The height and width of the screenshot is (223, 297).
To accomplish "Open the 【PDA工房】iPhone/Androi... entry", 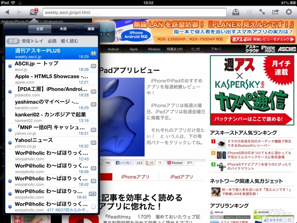I will coord(51,92).
